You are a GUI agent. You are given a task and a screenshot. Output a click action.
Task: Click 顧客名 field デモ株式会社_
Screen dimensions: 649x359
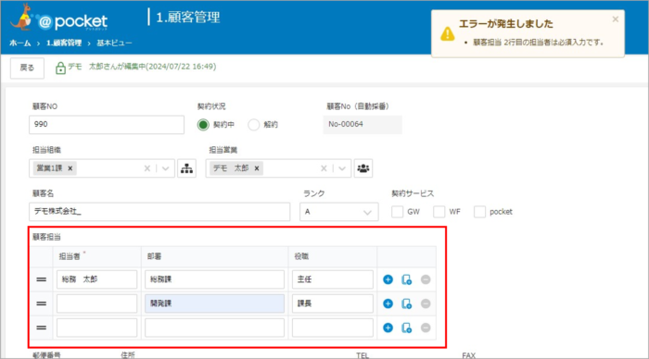tap(159, 212)
